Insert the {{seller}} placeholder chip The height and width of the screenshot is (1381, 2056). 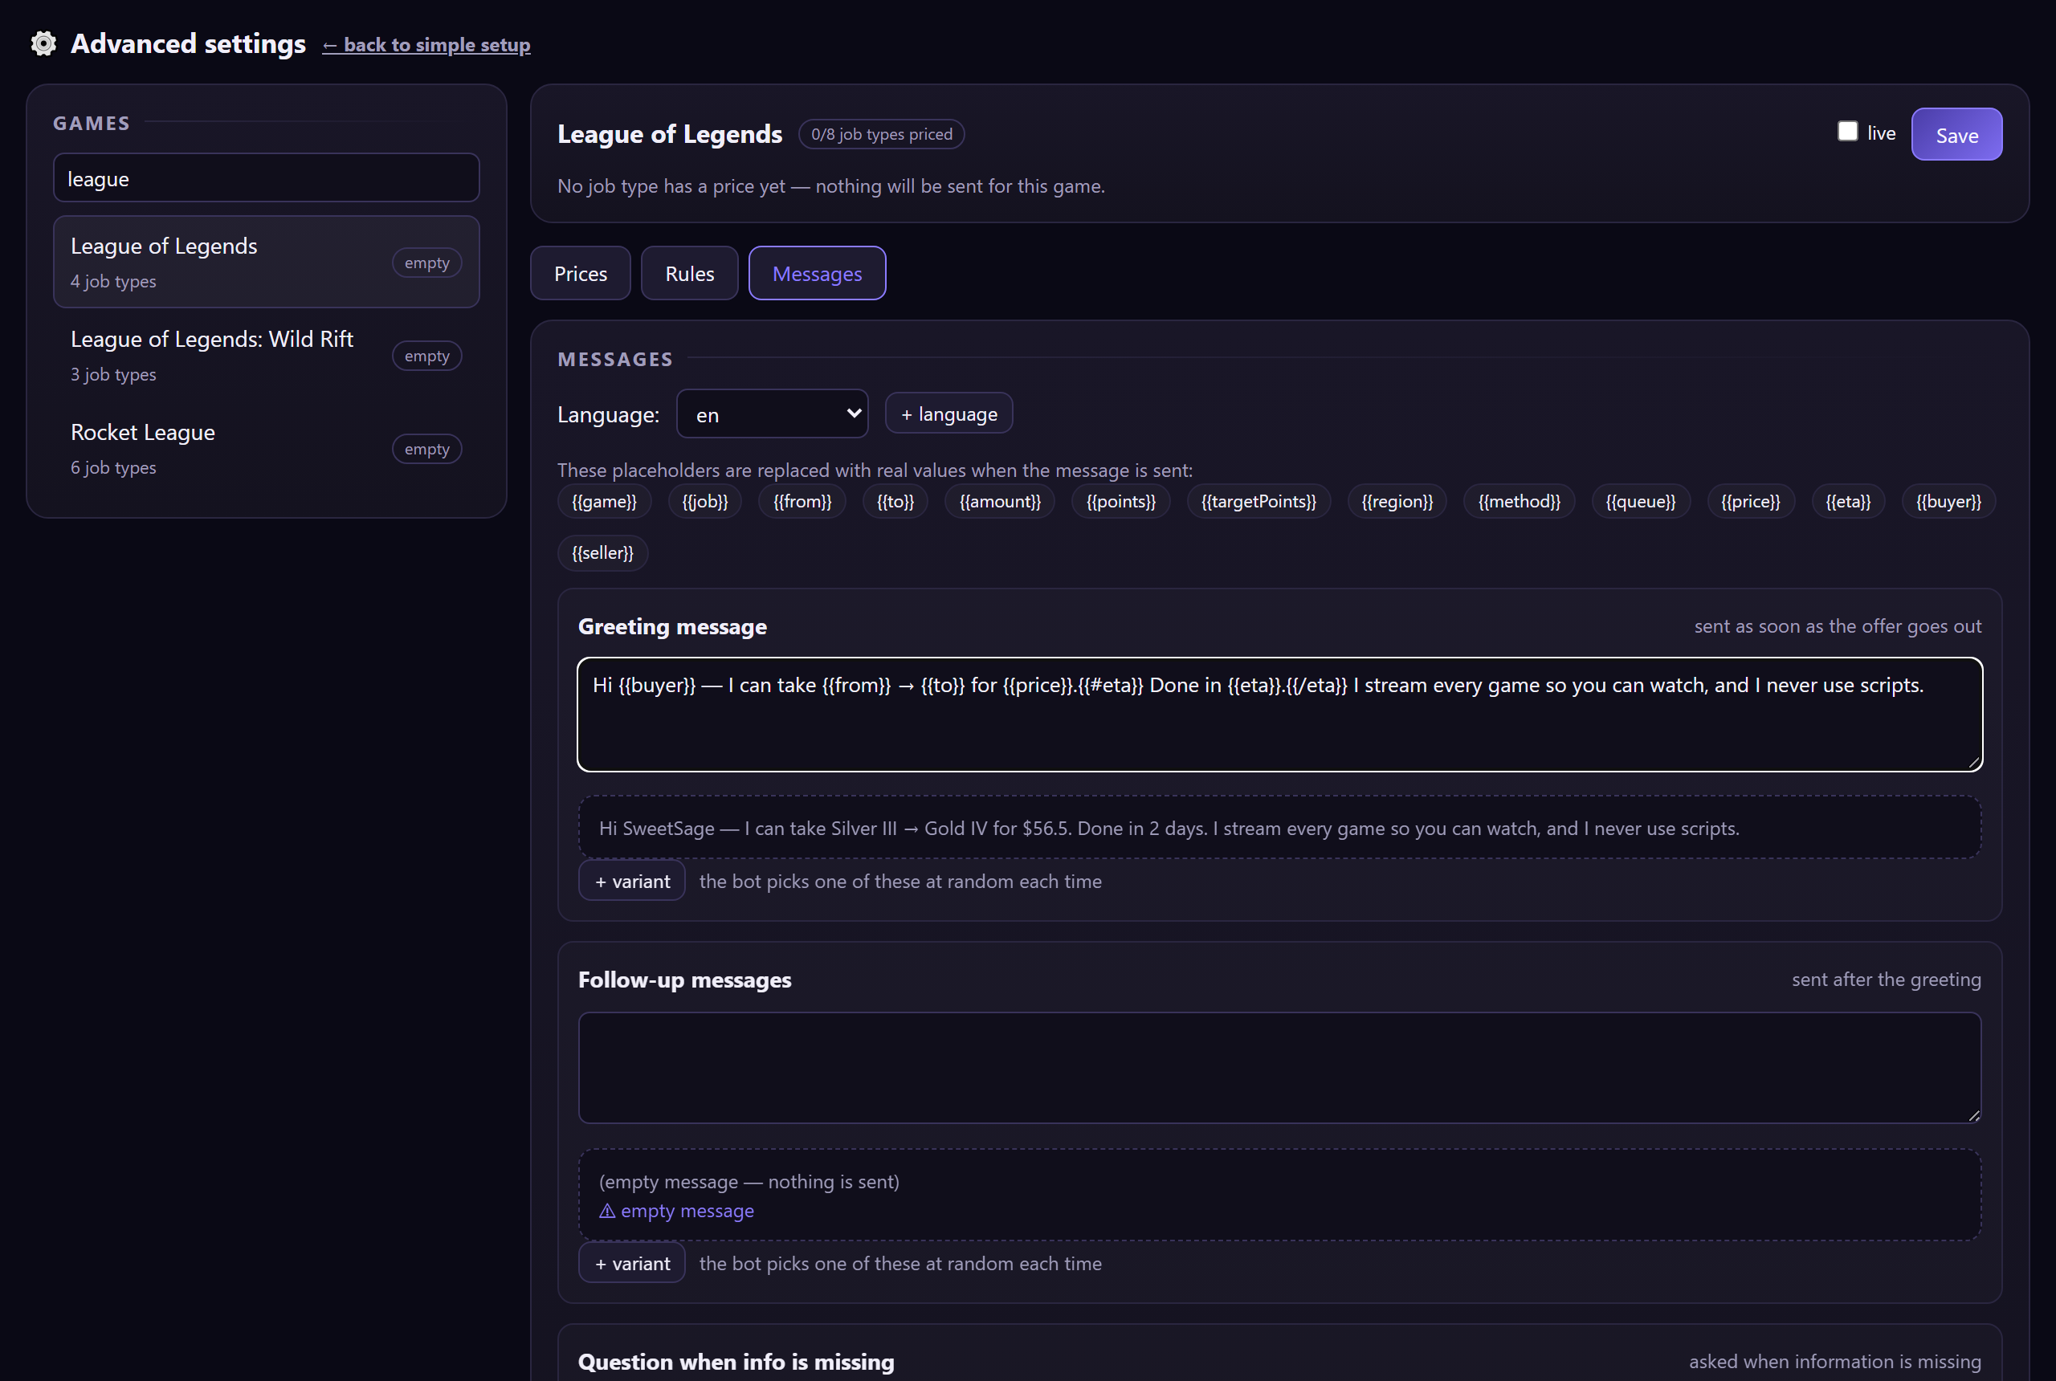point(602,553)
